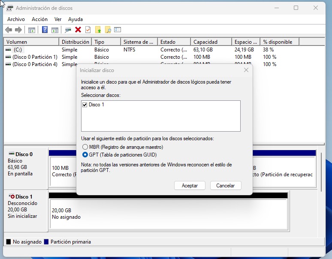Image resolution: width=332 pixels, height=259 pixels.
Task: Click the black No asignado legend swatch
Action: 9,242
